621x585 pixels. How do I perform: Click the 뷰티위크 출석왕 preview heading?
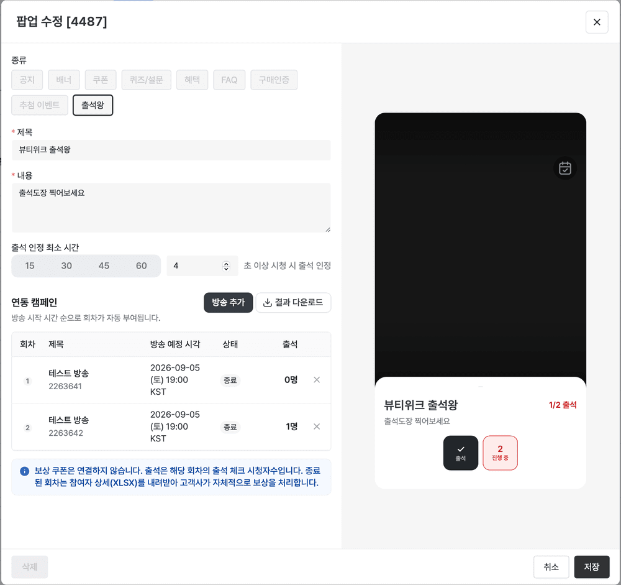tap(420, 405)
